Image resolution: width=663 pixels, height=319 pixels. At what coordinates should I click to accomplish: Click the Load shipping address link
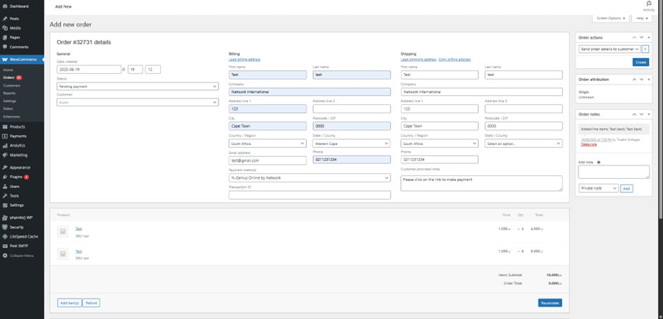pyautogui.click(x=418, y=59)
